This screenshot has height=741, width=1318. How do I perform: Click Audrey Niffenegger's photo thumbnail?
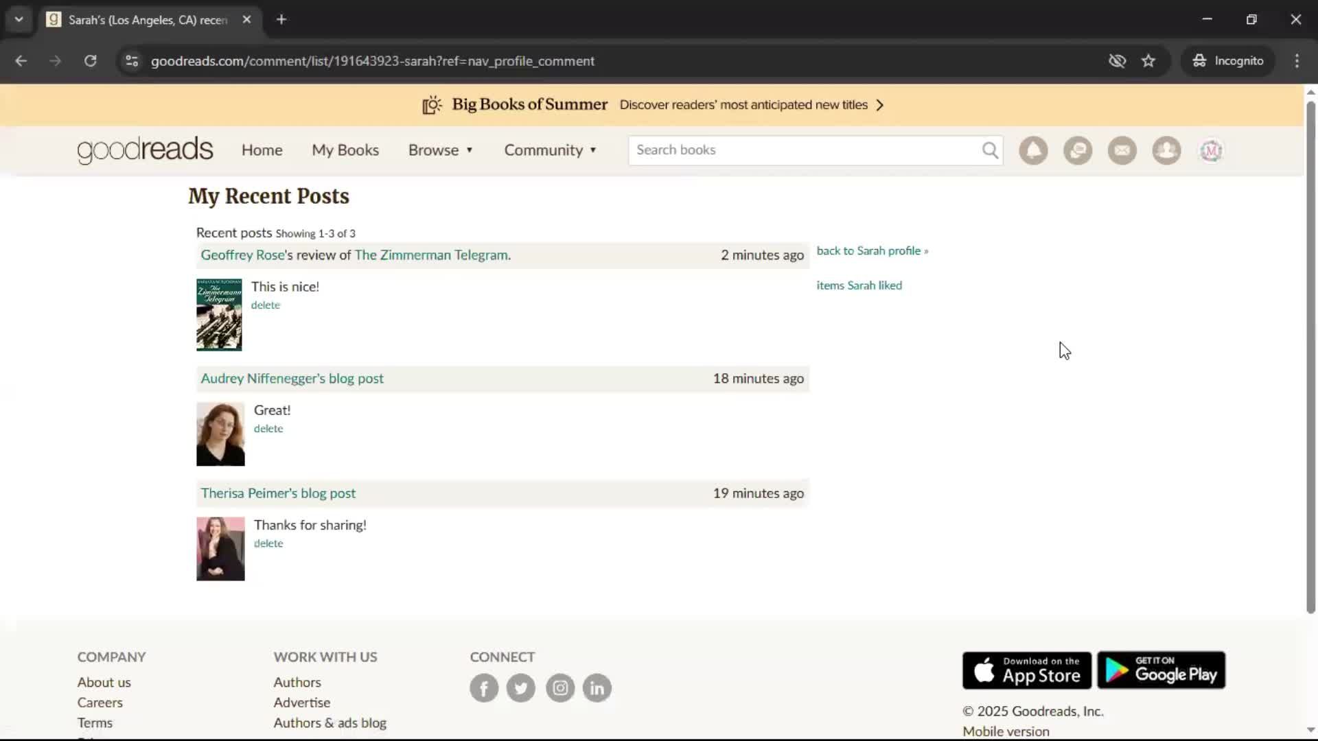[220, 434]
